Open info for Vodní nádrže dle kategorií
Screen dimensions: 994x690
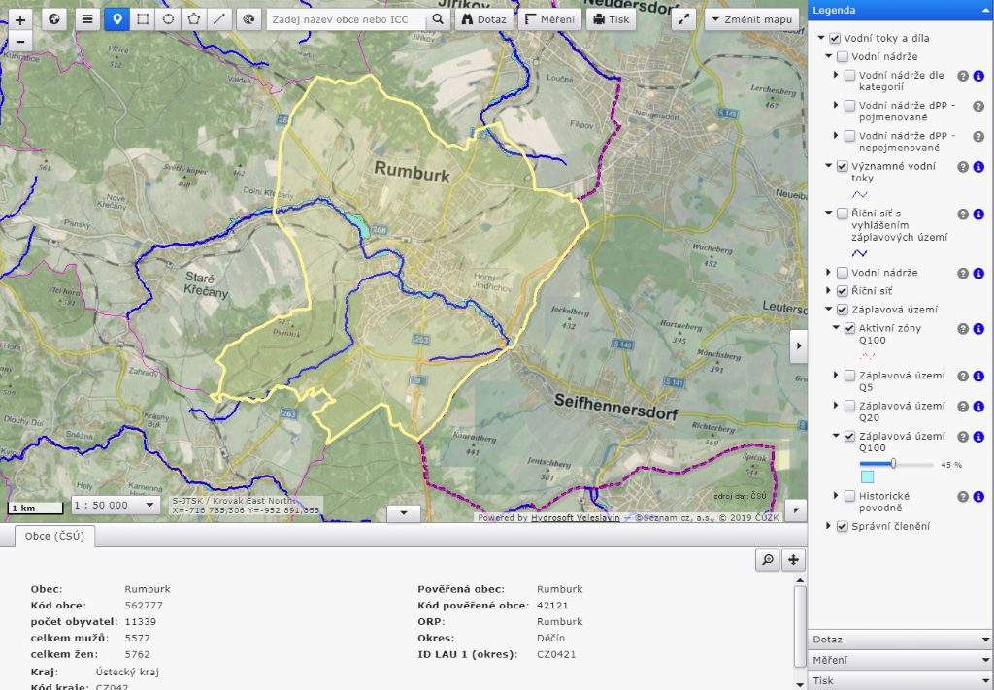[x=978, y=76]
